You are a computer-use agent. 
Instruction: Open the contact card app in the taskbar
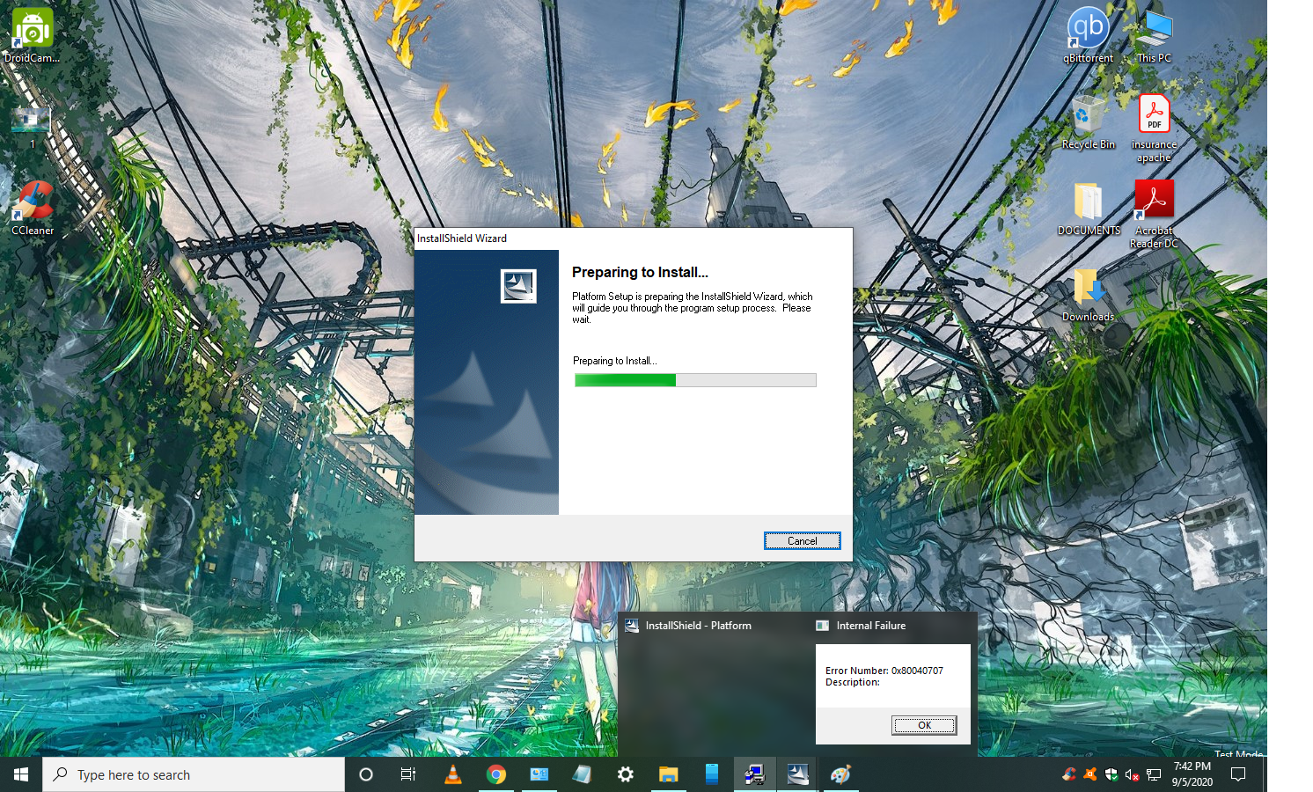pyautogui.click(x=539, y=774)
